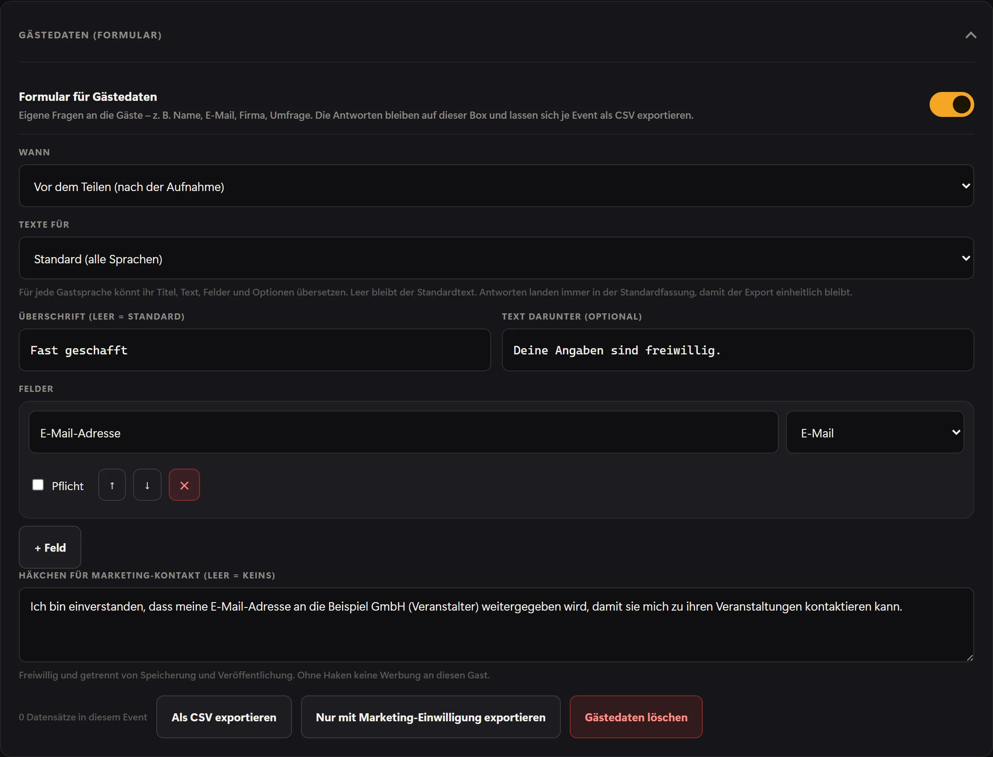The width and height of the screenshot is (993, 757).
Task: Move field up with arrow icon
Action: pyautogui.click(x=112, y=485)
